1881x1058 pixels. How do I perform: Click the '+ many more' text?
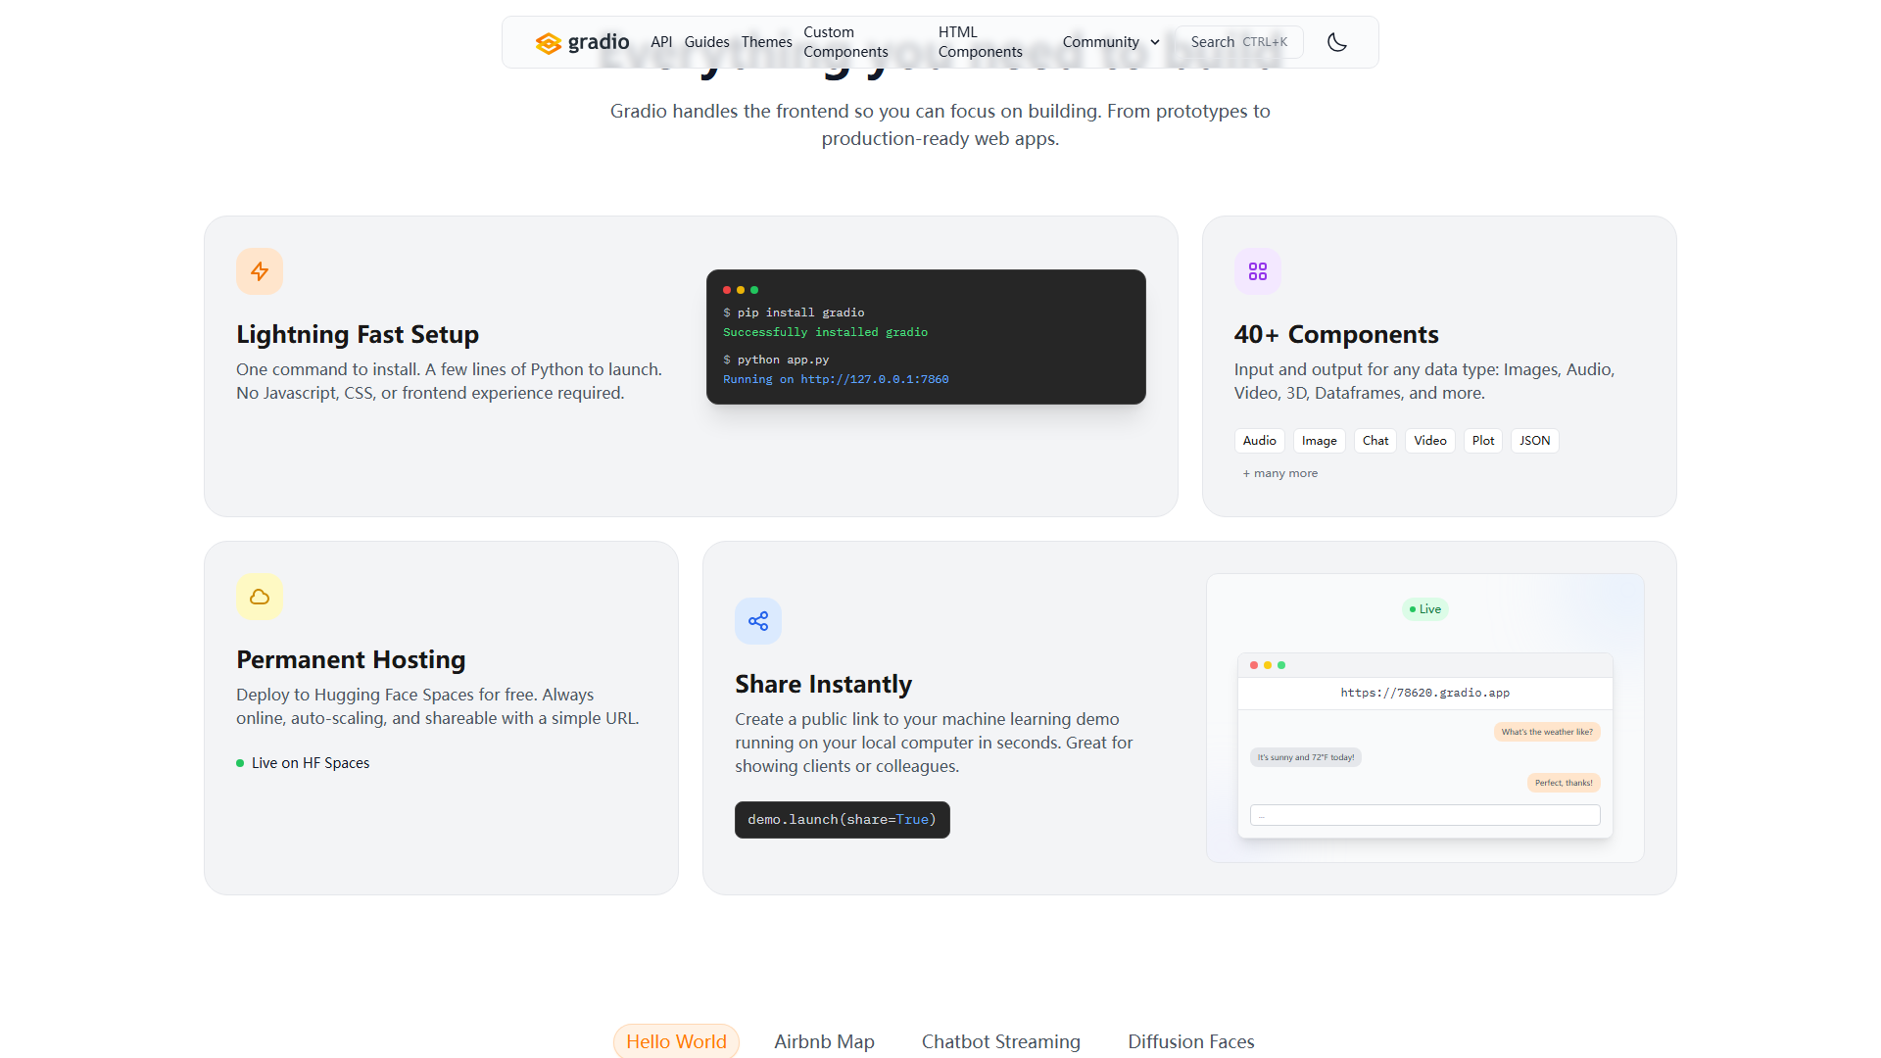pyautogui.click(x=1280, y=473)
